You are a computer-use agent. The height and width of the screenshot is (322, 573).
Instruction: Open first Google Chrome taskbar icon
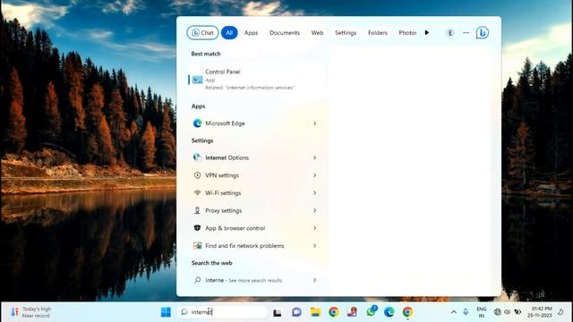pyautogui.click(x=333, y=312)
